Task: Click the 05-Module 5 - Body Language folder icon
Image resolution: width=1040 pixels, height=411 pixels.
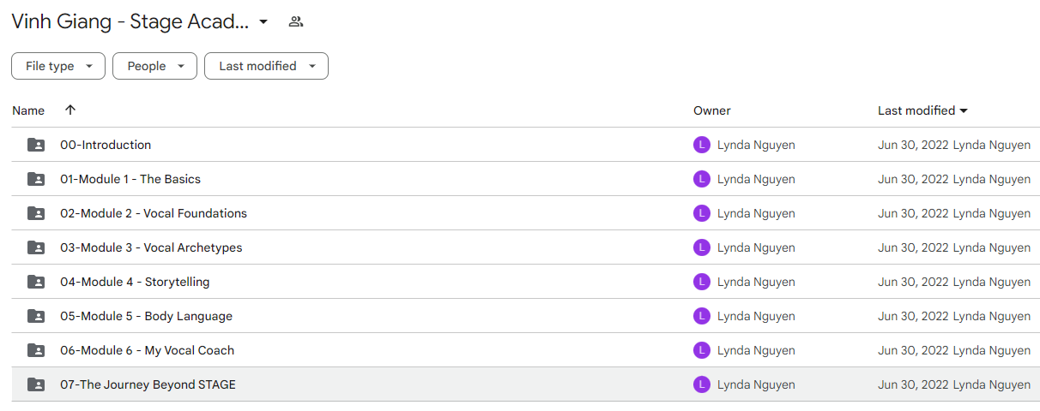Action: point(36,316)
